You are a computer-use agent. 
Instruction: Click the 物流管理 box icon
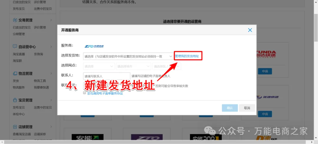pyautogui.click(x=15, y=73)
